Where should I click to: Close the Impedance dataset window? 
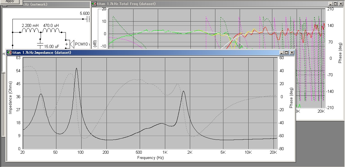292,53
